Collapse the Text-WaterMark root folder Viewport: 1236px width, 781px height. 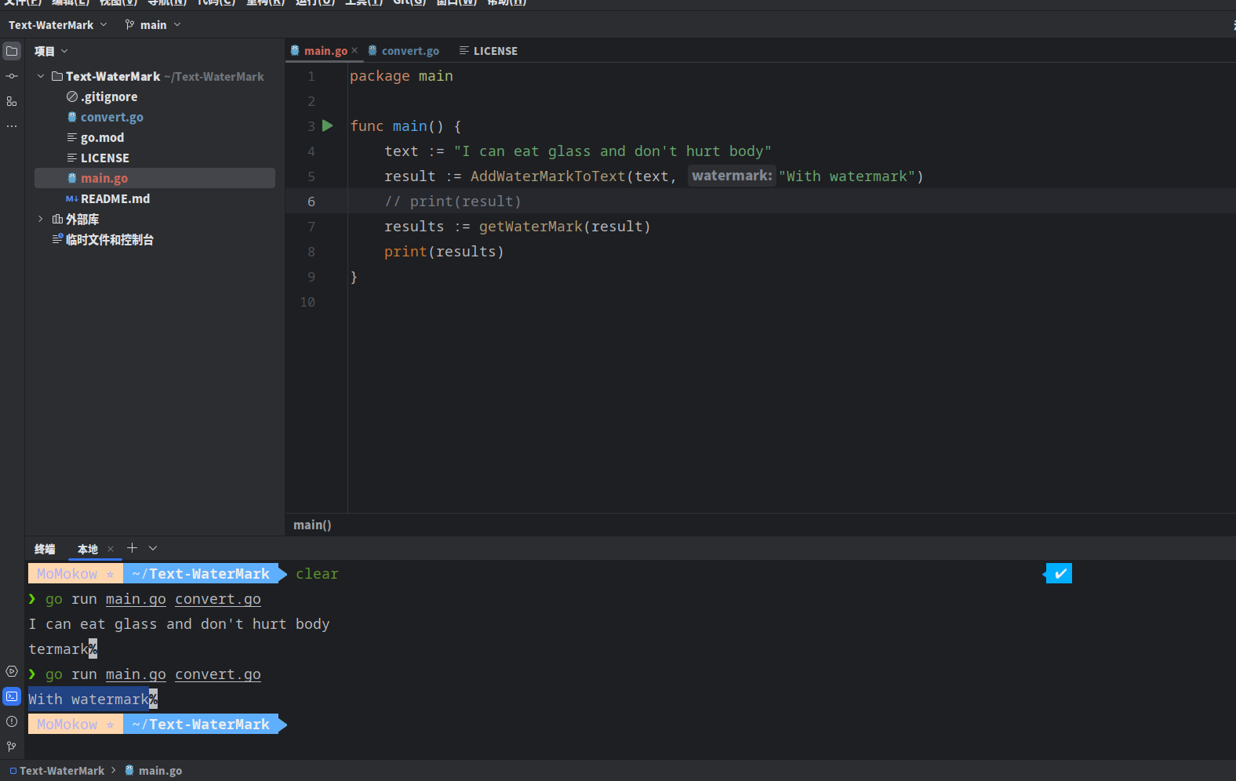(41, 76)
